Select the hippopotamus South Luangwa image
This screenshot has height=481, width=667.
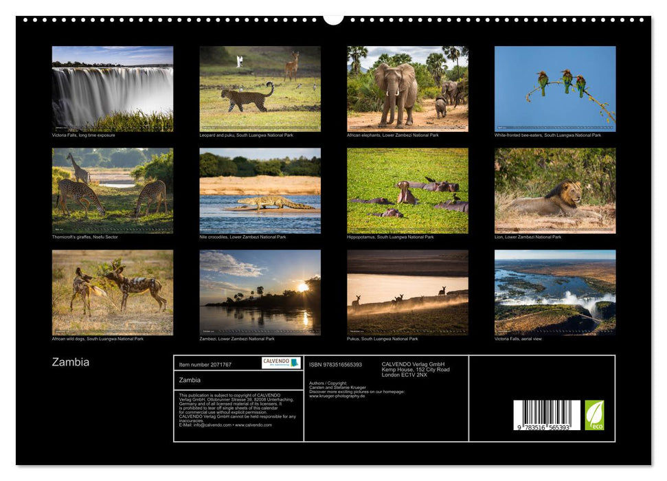pyautogui.click(x=407, y=190)
